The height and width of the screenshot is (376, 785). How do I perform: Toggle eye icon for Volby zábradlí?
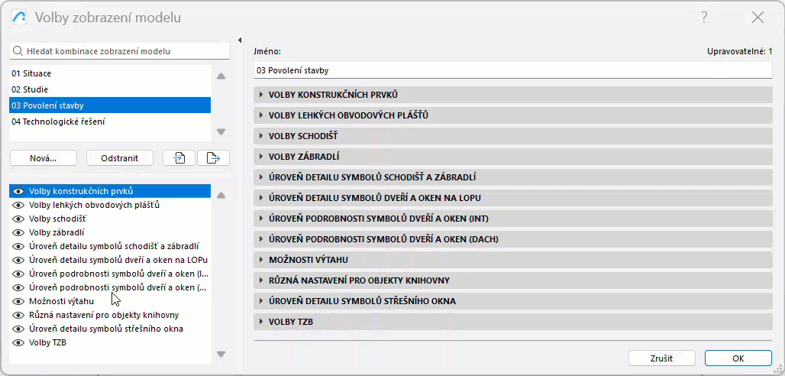19,232
